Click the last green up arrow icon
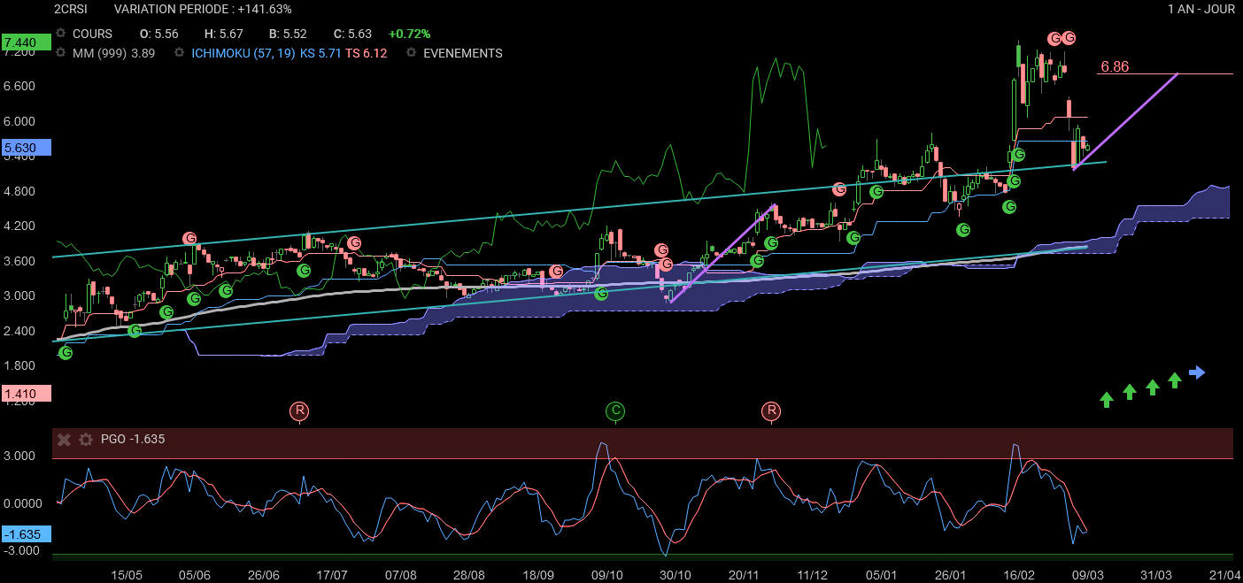The image size is (1243, 583). (1174, 380)
